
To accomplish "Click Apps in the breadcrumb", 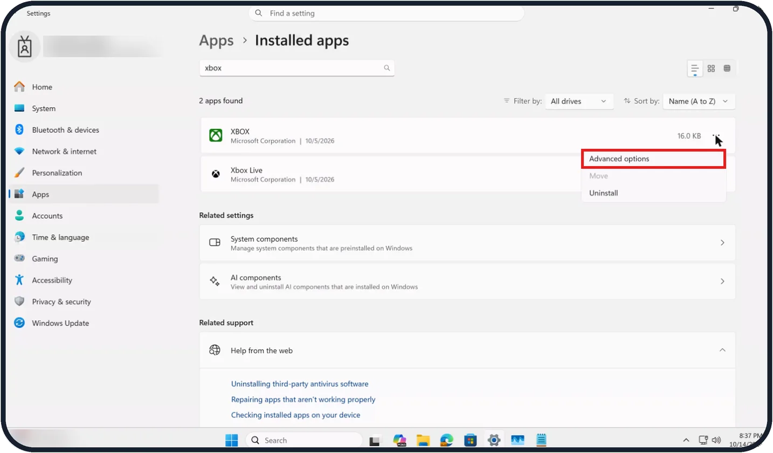I will point(216,40).
